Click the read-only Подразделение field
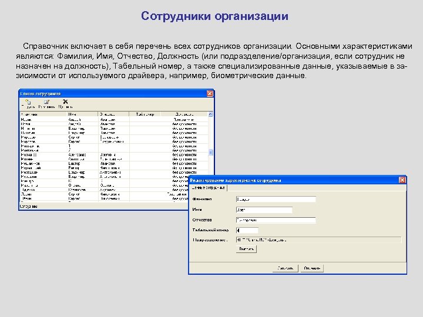This screenshot has width=423, height=317. coord(318,240)
